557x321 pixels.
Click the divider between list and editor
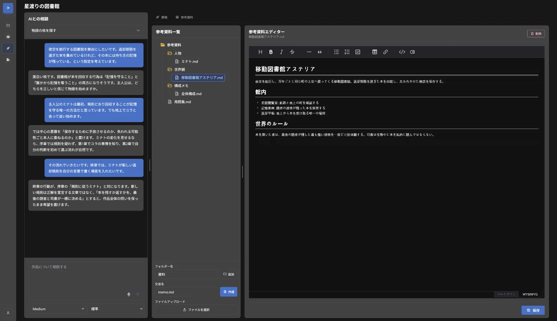click(x=242, y=172)
